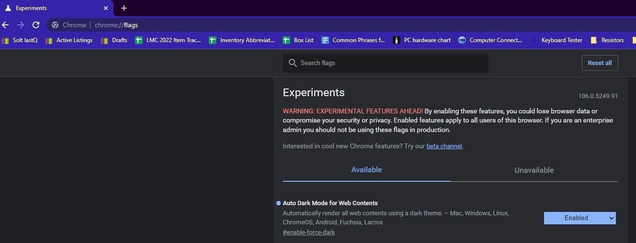The height and width of the screenshot is (243, 636).
Task: Open the Auto Dark Mode Enabled dropdown
Action: coord(579,218)
